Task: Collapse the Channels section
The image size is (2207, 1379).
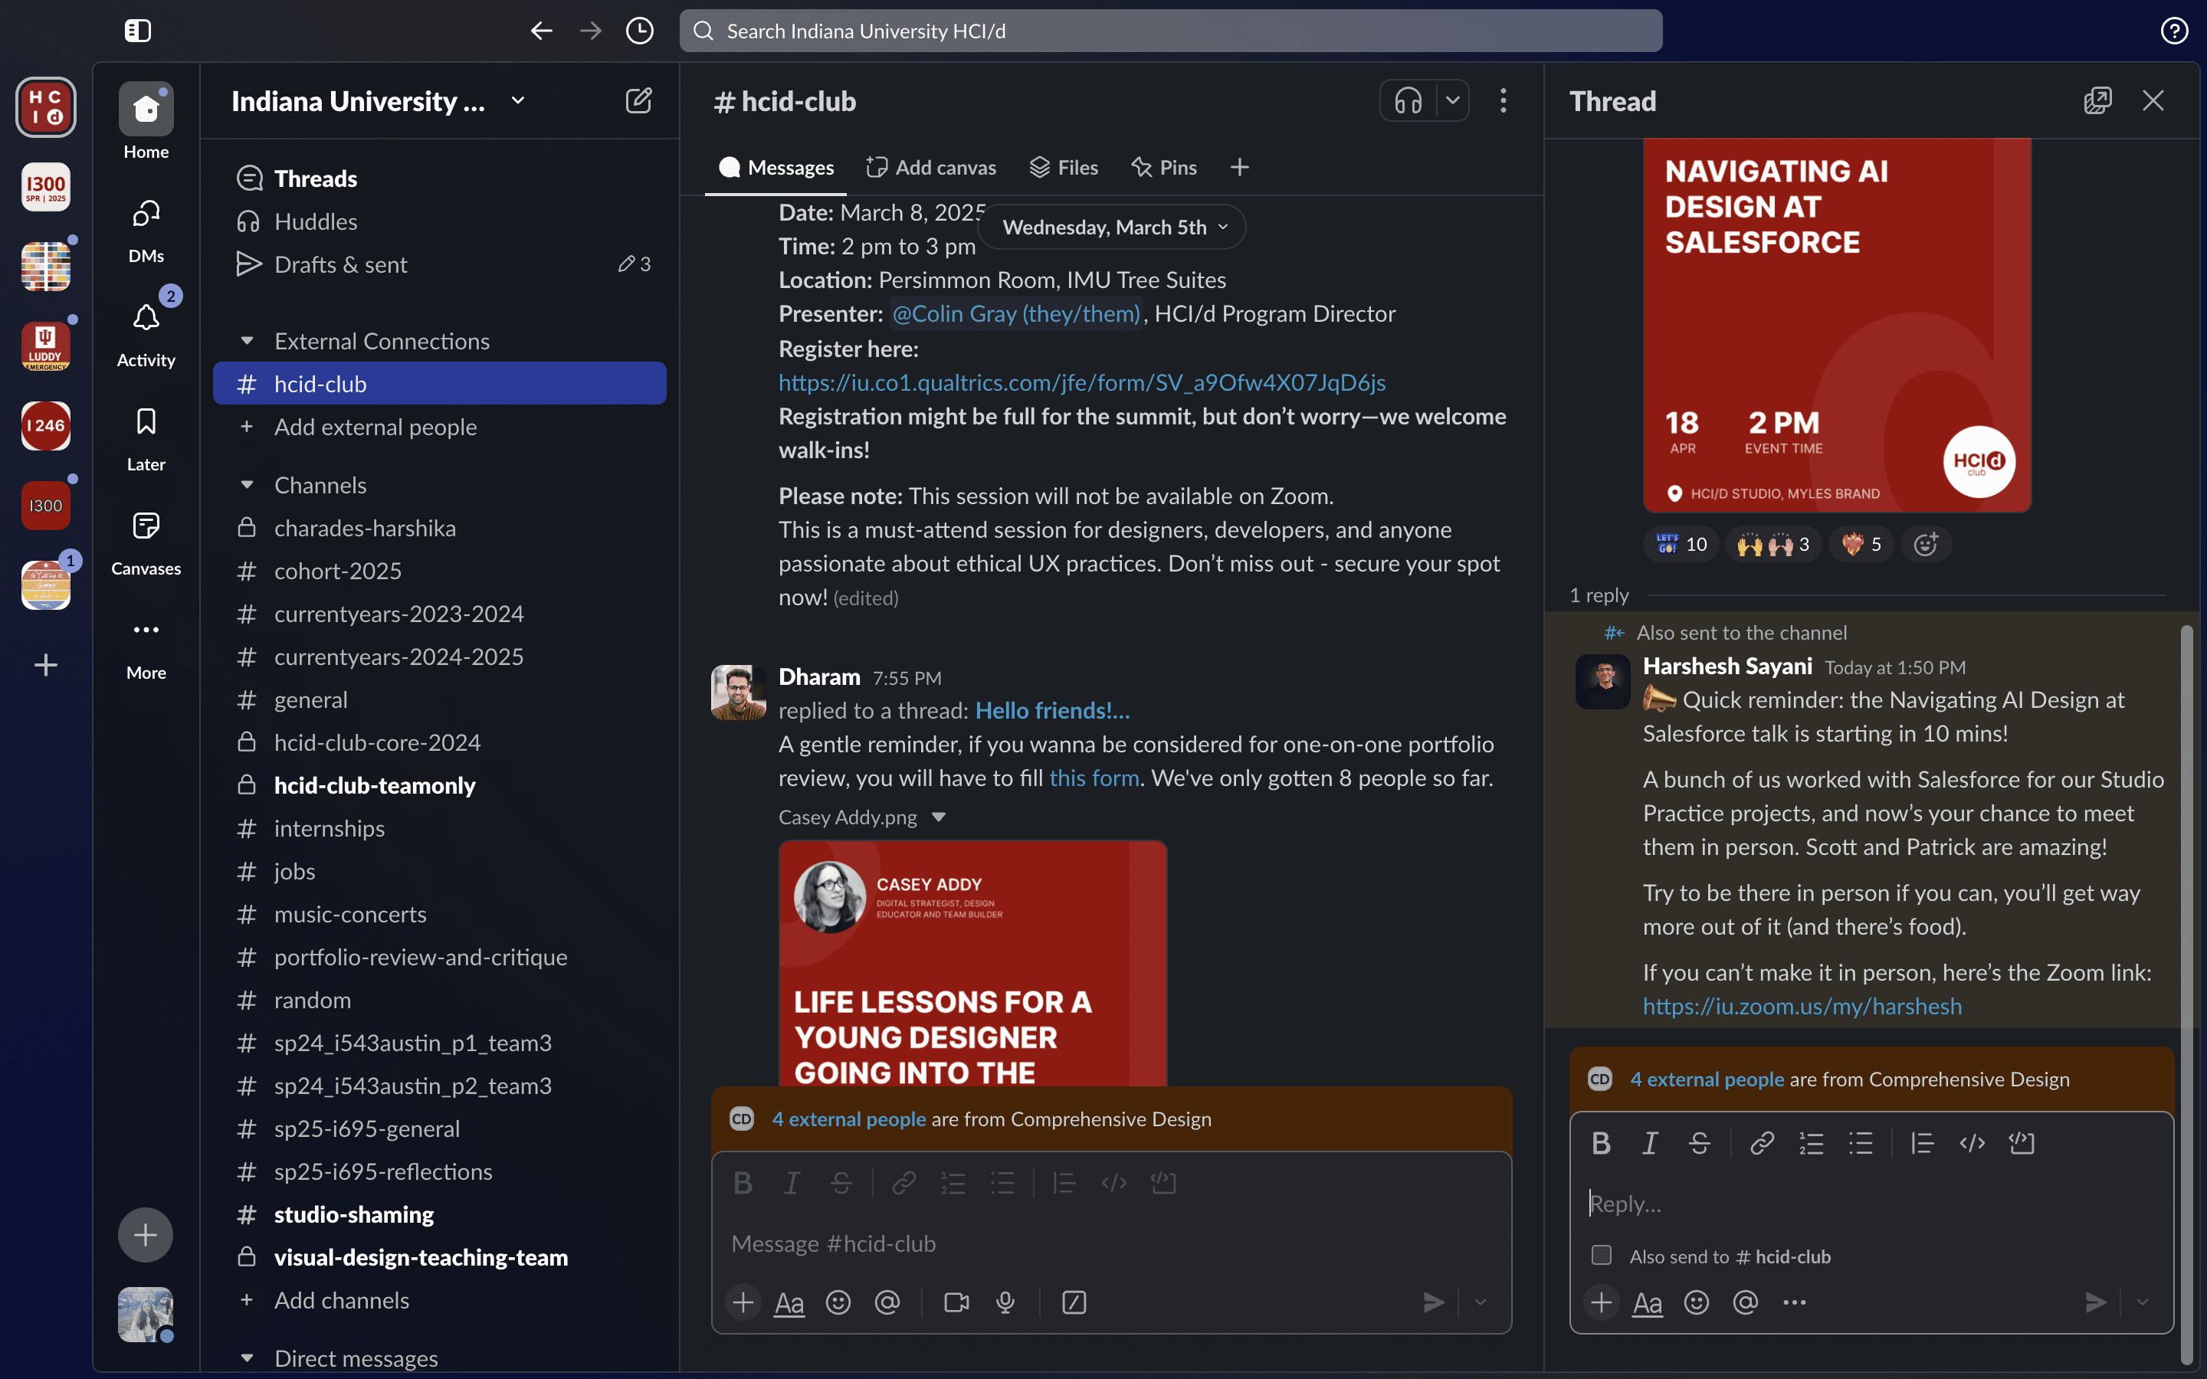Action: (x=248, y=485)
